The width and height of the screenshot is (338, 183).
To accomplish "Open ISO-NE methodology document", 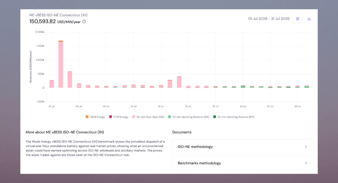I will tap(243, 147).
